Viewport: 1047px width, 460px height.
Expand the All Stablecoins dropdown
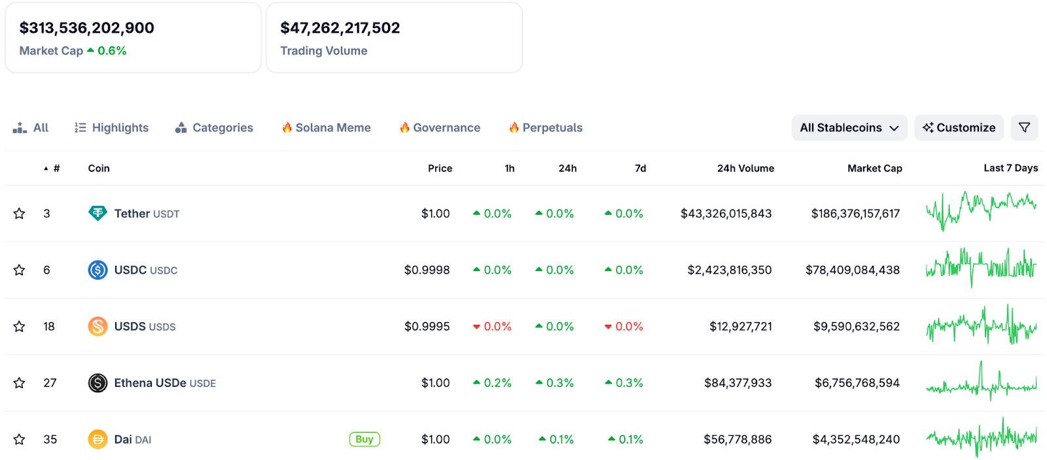(x=849, y=127)
